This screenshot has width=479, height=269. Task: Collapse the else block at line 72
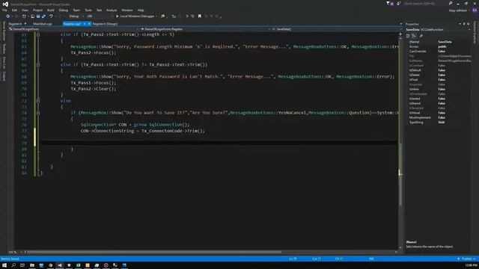click(38, 101)
